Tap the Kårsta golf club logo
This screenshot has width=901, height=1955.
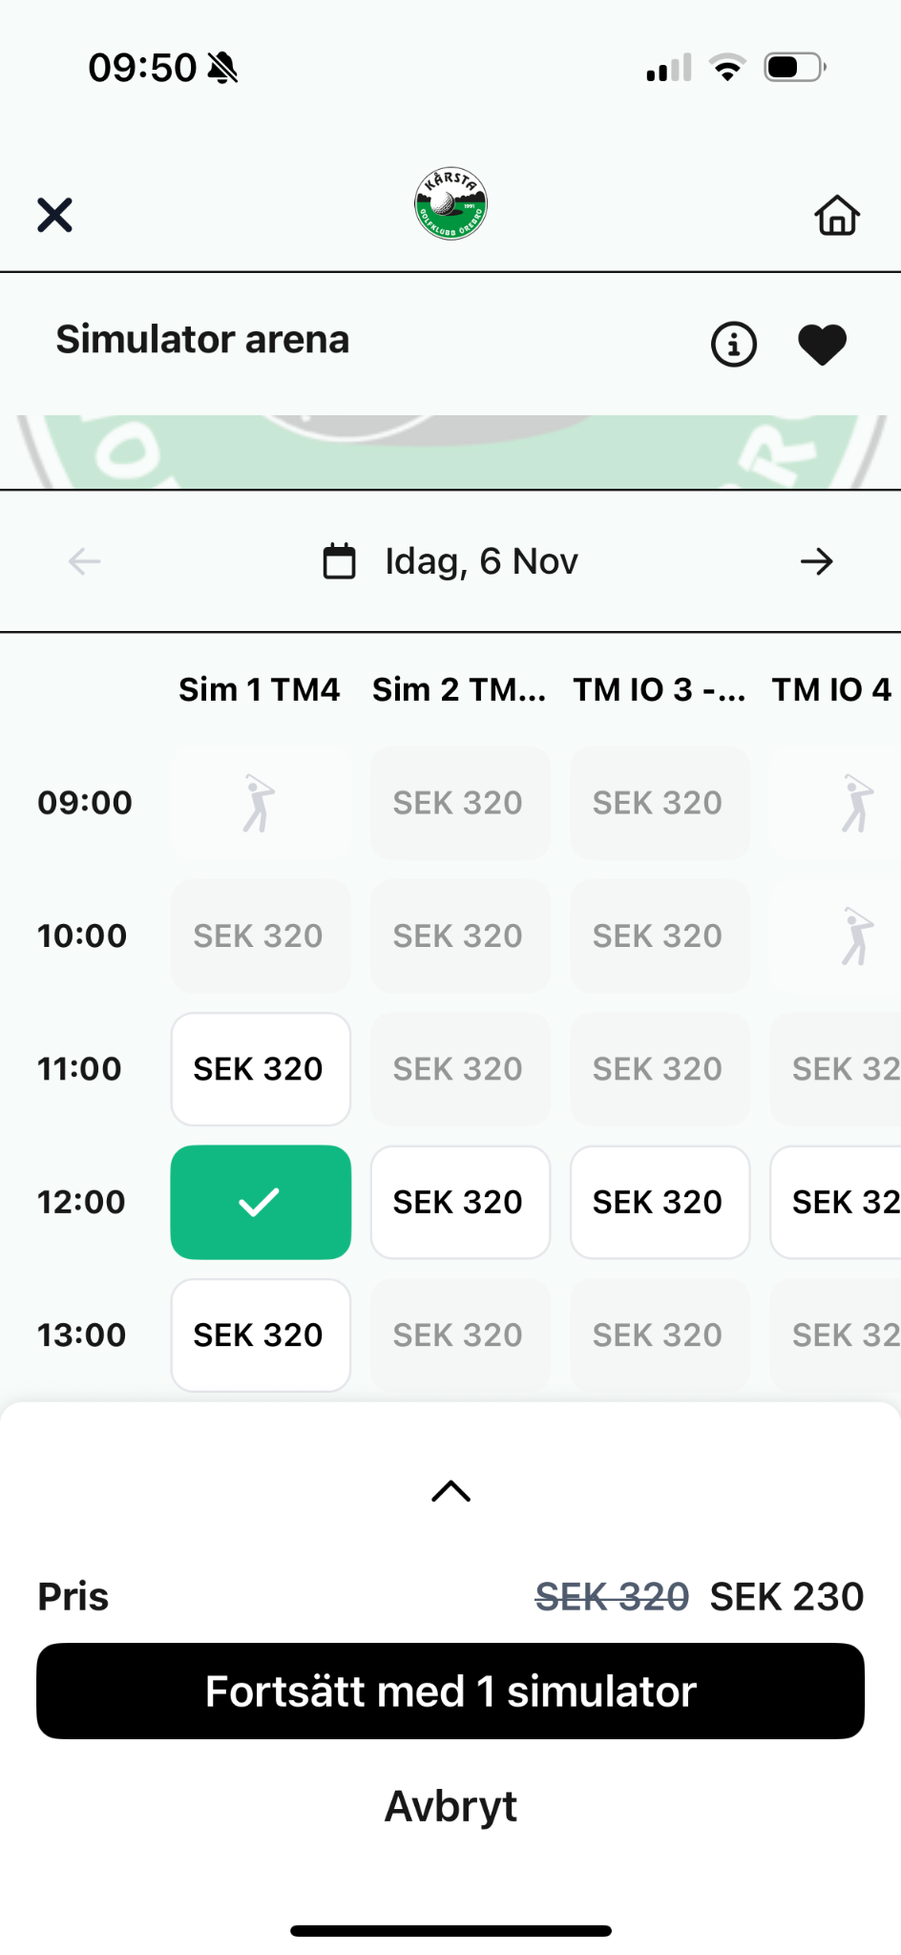450,204
